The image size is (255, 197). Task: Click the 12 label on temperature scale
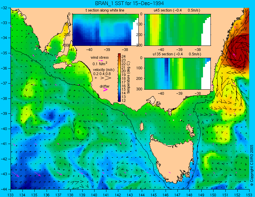[x=124, y=101]
